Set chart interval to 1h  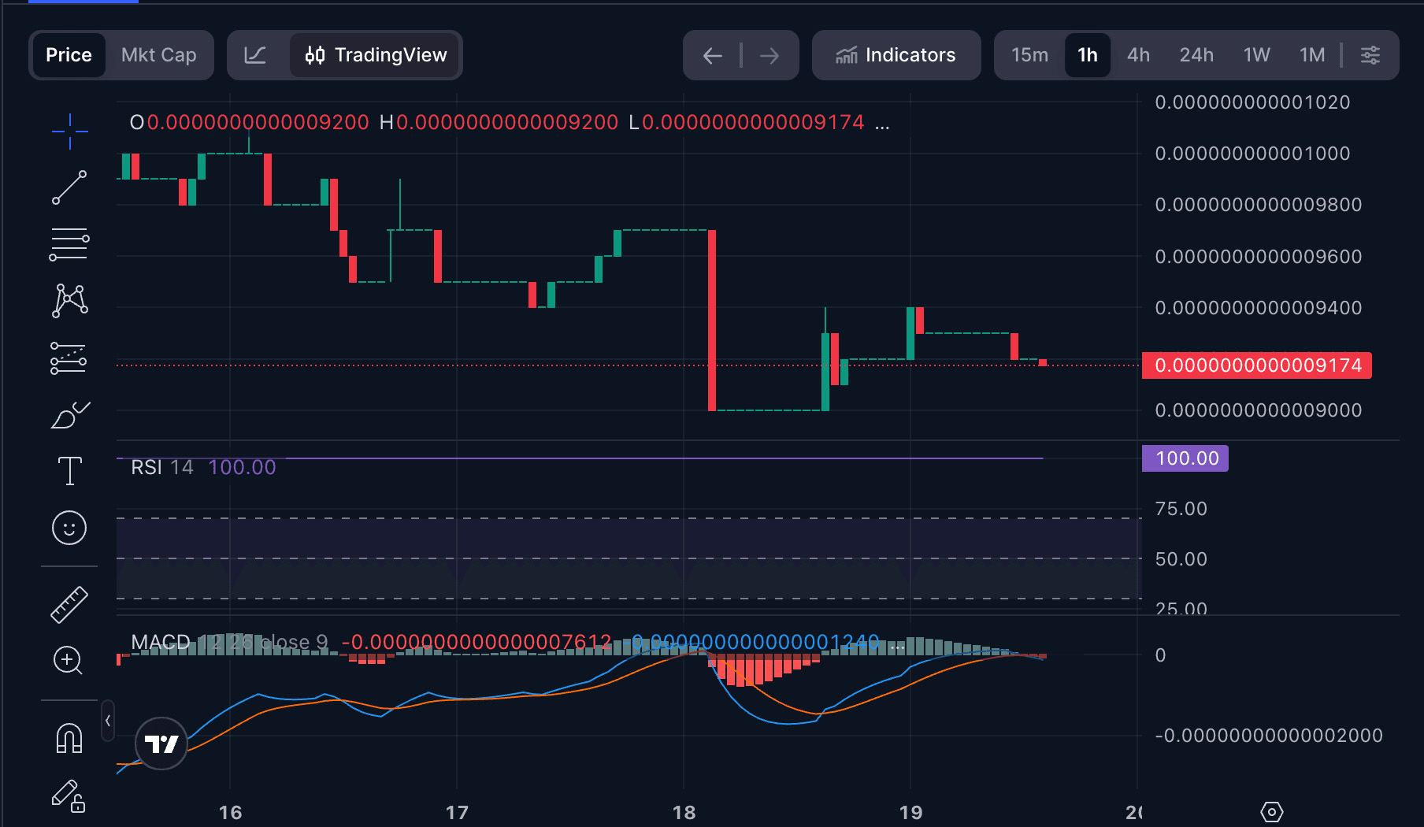tap(1088, 55)
